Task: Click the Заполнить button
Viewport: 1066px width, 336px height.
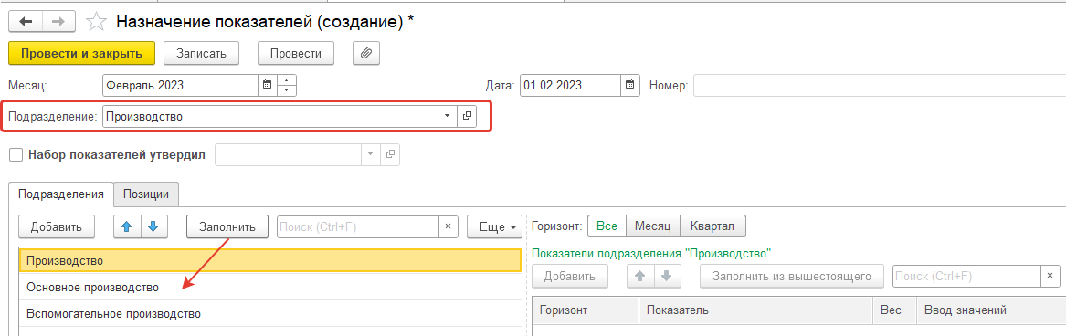Action: point(227,227)
